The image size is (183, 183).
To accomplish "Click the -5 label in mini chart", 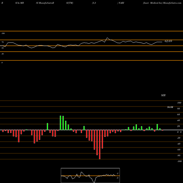I will [x=117, y=178].
